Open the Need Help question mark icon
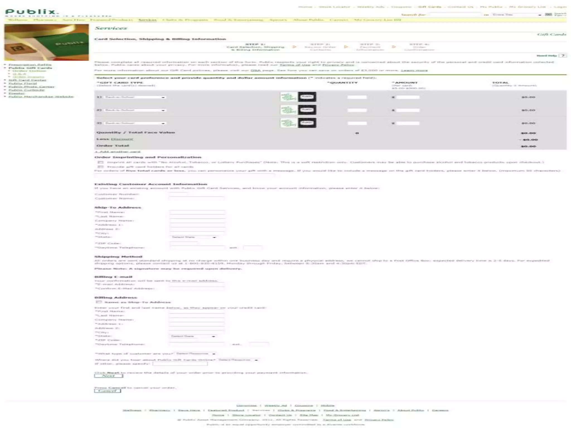The width and height of the screenshot is (571, 428). tap(563, 56)
